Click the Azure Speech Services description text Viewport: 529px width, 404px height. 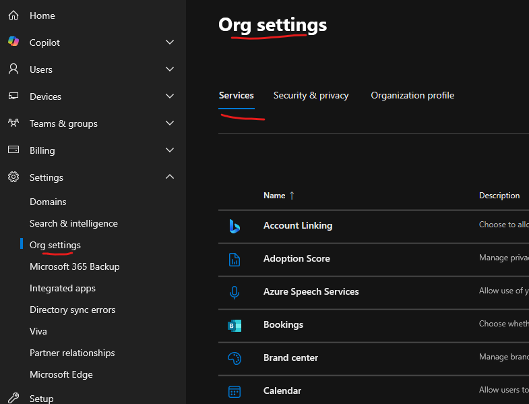(504, 291)
